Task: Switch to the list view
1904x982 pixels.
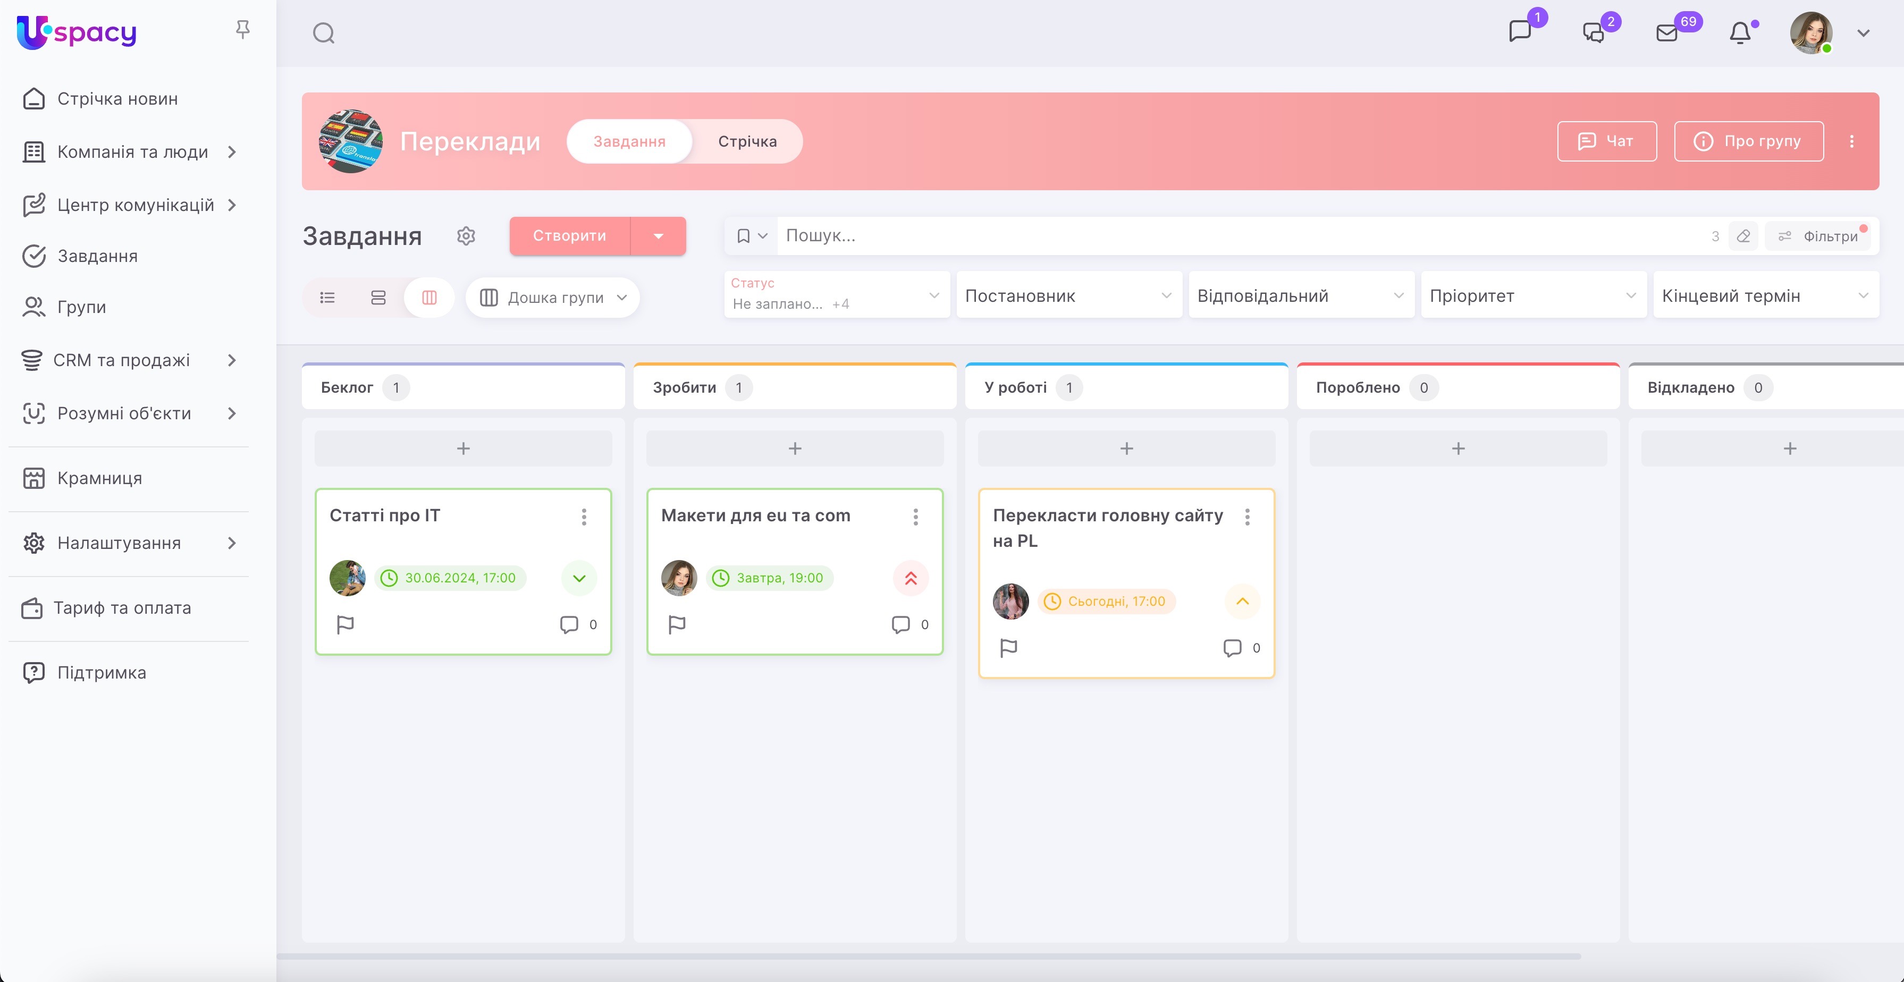Action: pyautogui.click(x=327, y=298)
